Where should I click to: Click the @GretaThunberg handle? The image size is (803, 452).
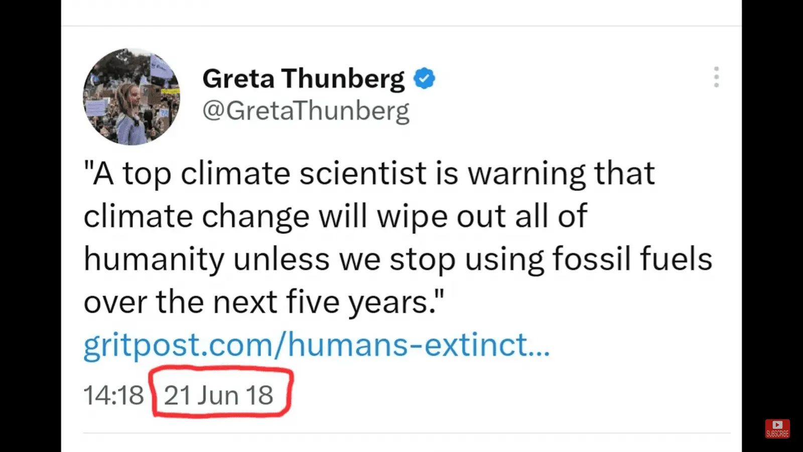click(x=306, y=111)
